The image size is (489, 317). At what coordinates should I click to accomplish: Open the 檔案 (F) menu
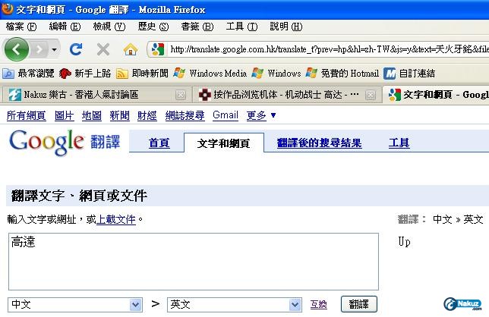(21, 27)
